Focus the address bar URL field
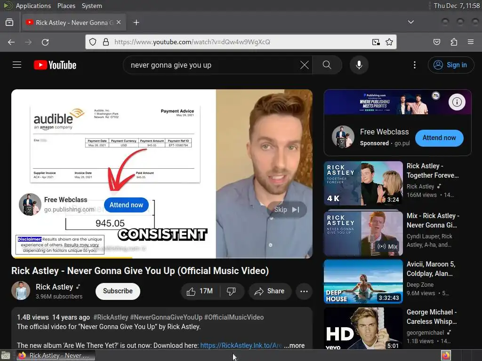 click(x=241, y=42)
